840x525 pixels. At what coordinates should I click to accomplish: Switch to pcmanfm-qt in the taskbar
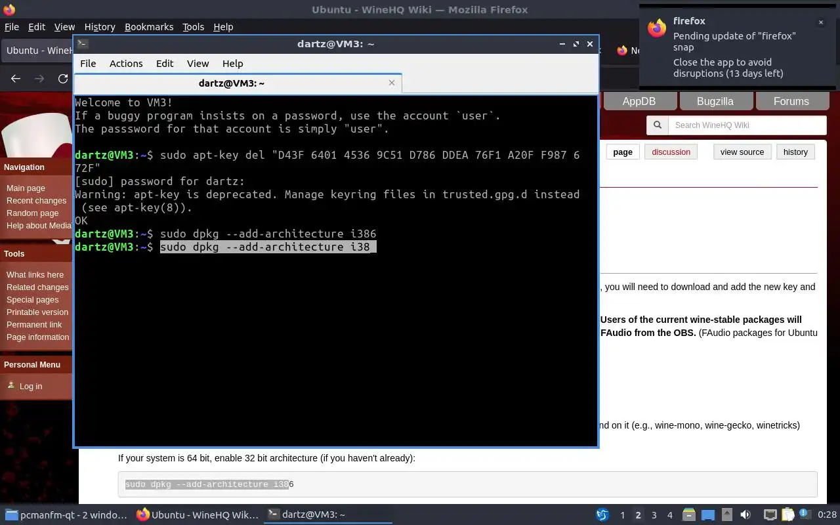coord(66,515)
